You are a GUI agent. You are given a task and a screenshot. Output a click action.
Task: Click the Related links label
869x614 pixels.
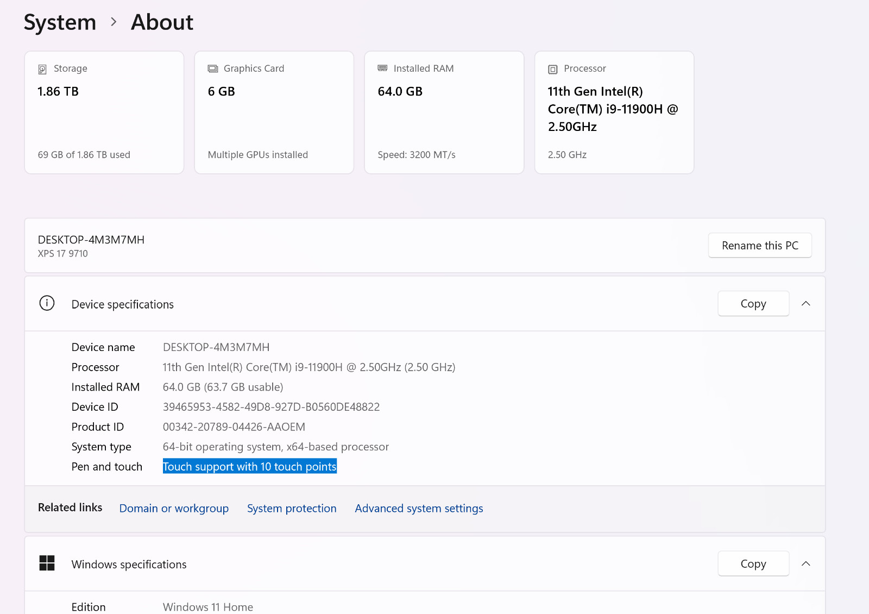pos(70,508)
